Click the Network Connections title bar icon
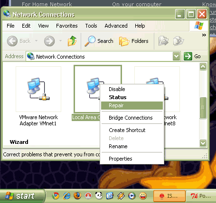The image size is (216, 203). tap(7, 14)
